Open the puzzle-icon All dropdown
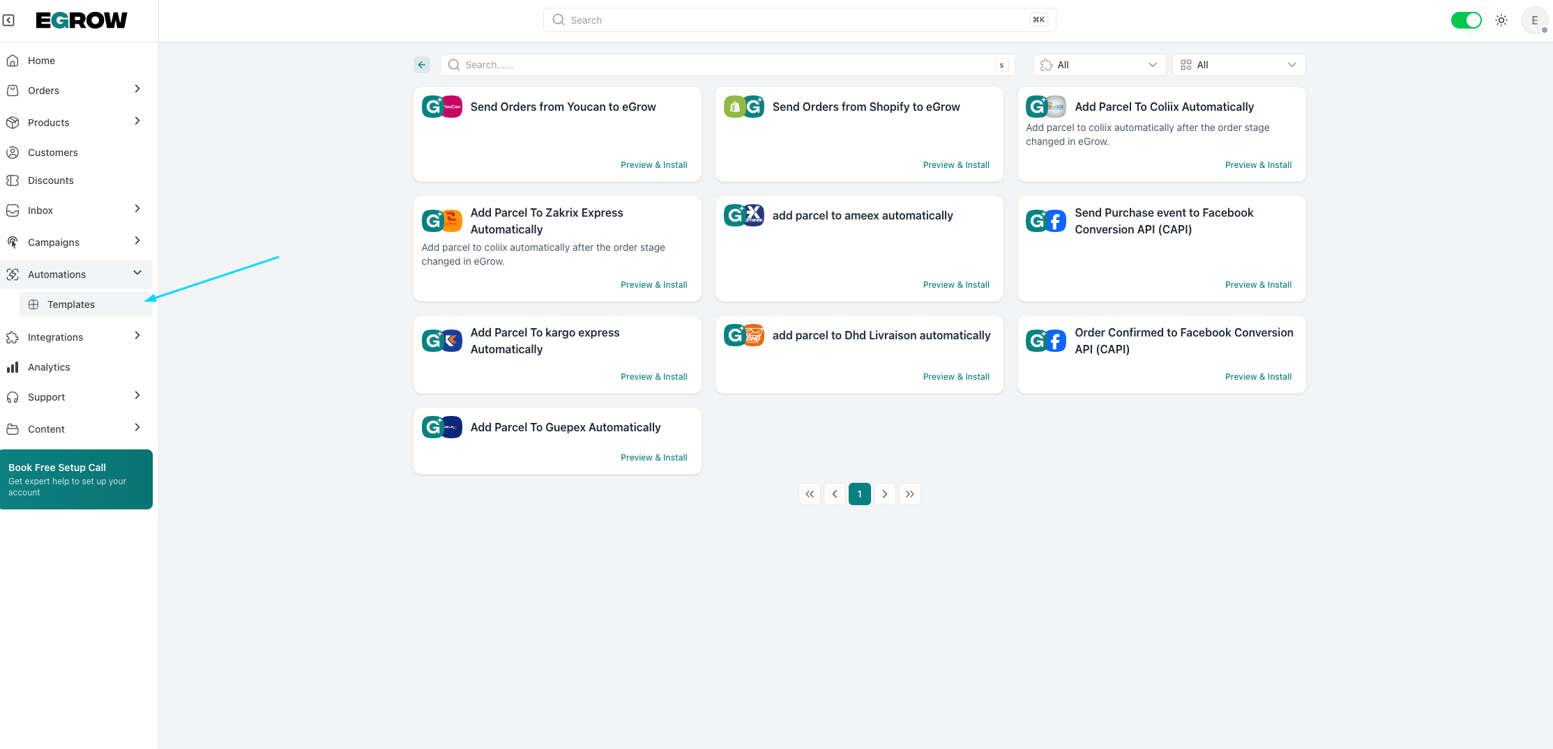The height and width of the screenshot is (749, 1553). coord(1099,65)
